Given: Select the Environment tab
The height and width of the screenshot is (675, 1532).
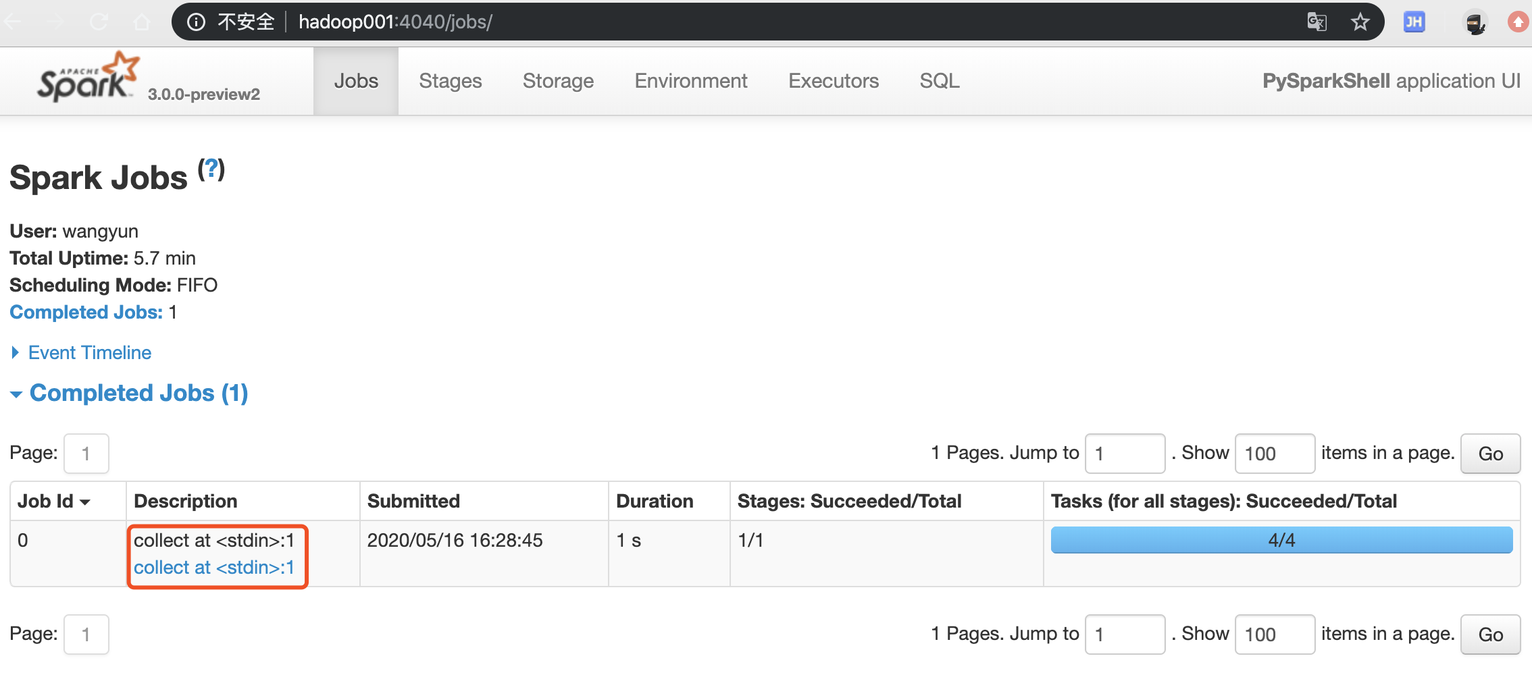Looking at the screenshot, I should (690, 80).
